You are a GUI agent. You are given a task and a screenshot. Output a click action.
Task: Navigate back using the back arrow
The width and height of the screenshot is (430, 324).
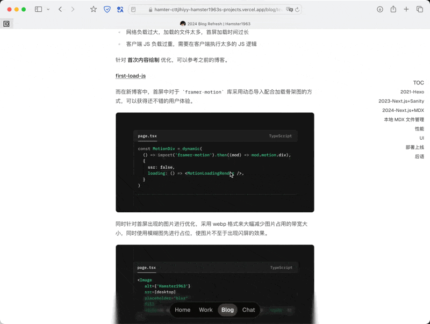59,9
